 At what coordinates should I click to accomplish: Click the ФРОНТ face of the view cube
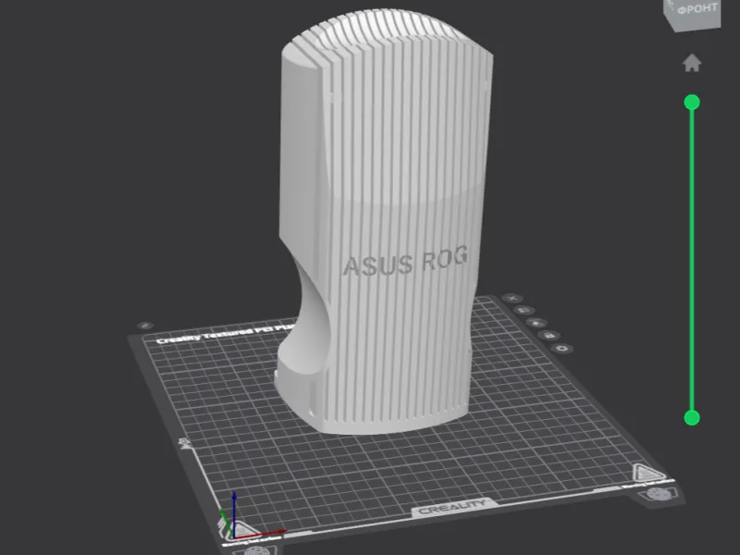click(x=696, y=11)
